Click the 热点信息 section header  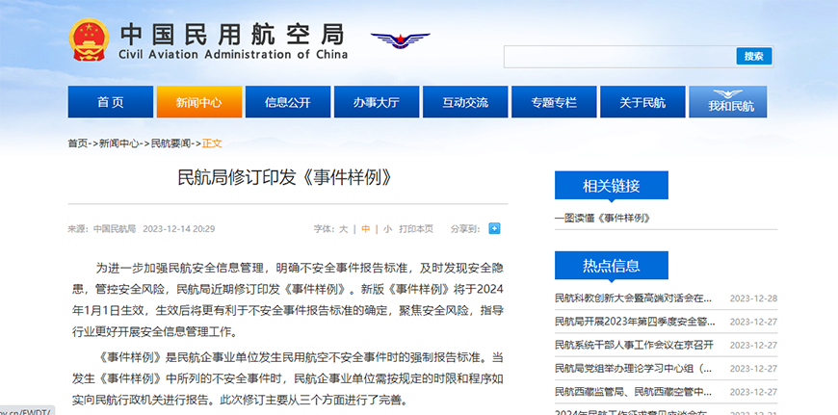pos(612,266)
